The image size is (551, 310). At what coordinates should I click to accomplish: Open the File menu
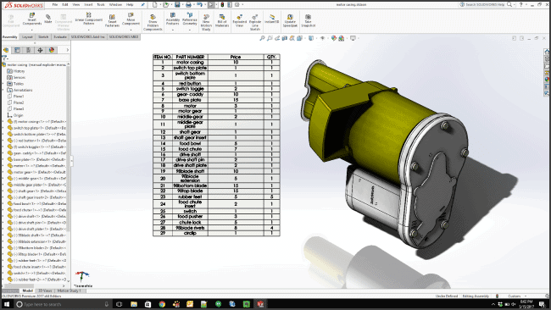coord(55,5)
